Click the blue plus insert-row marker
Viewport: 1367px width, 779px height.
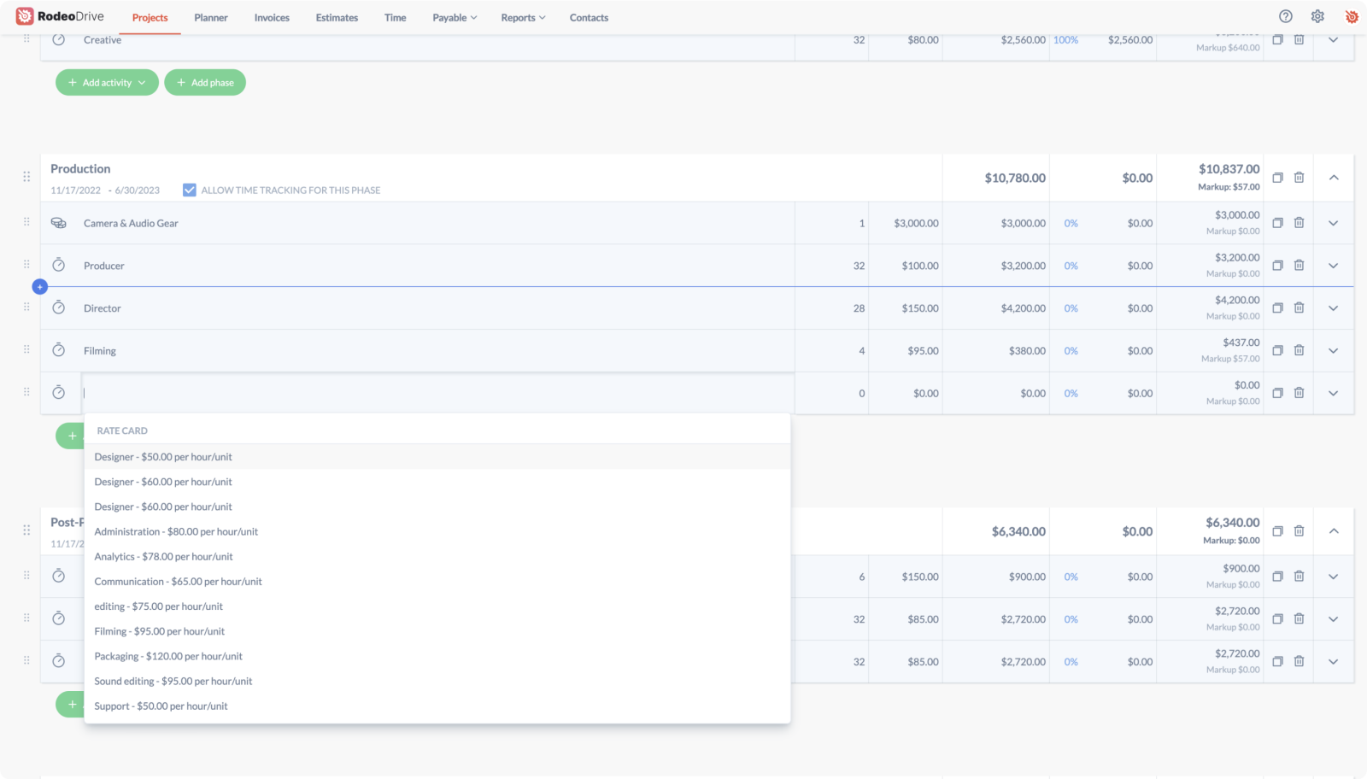[39, 287]
